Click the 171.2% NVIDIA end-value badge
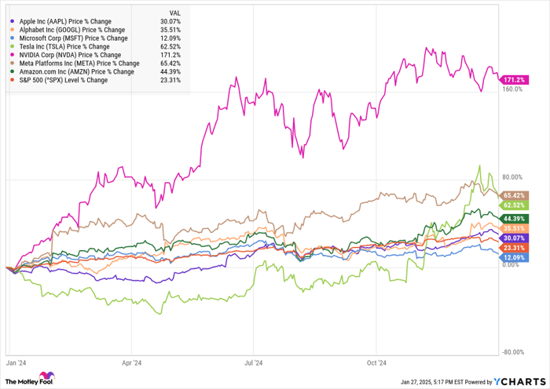The width and height of the screenshot is (550, 389). click(x=515, y=80)
